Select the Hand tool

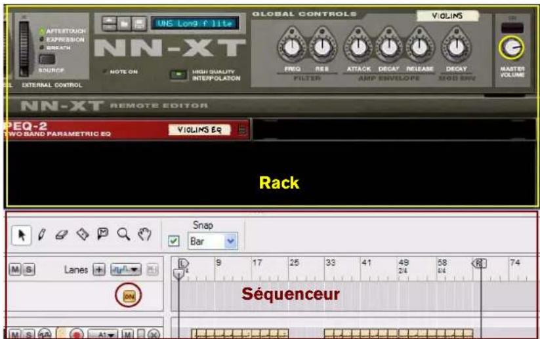[144, 234]
